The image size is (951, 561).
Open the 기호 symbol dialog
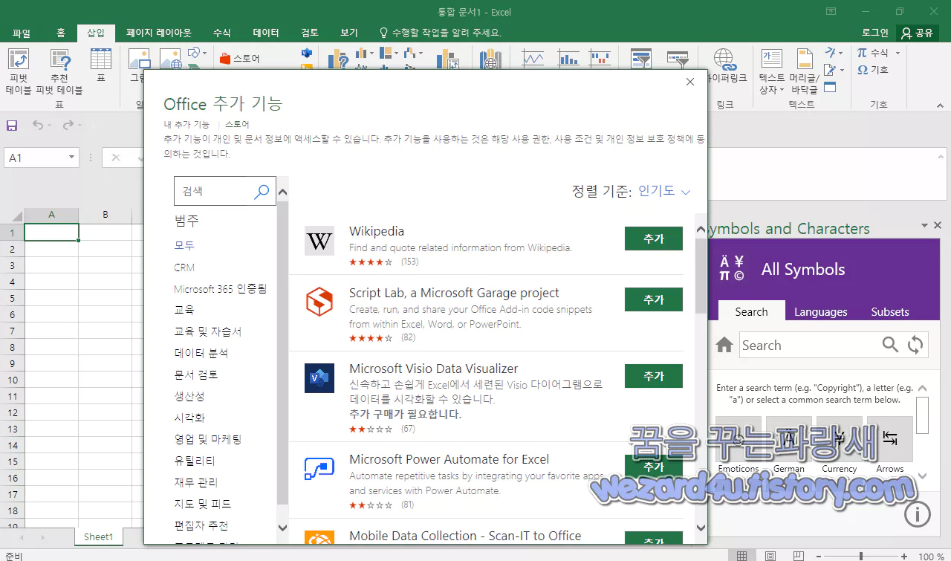pyautogui.click(x=873, y=69)
